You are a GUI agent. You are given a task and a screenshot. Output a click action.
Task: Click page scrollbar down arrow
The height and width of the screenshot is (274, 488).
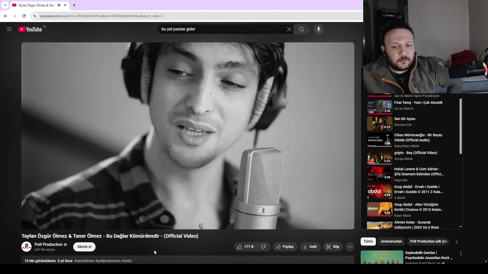(486, 261)
